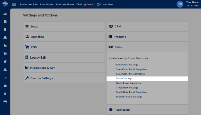Screen dimensions: 201x115
Task: Expand the Integrations & API section
Action: pyautogui.click(x=64, y=68)
